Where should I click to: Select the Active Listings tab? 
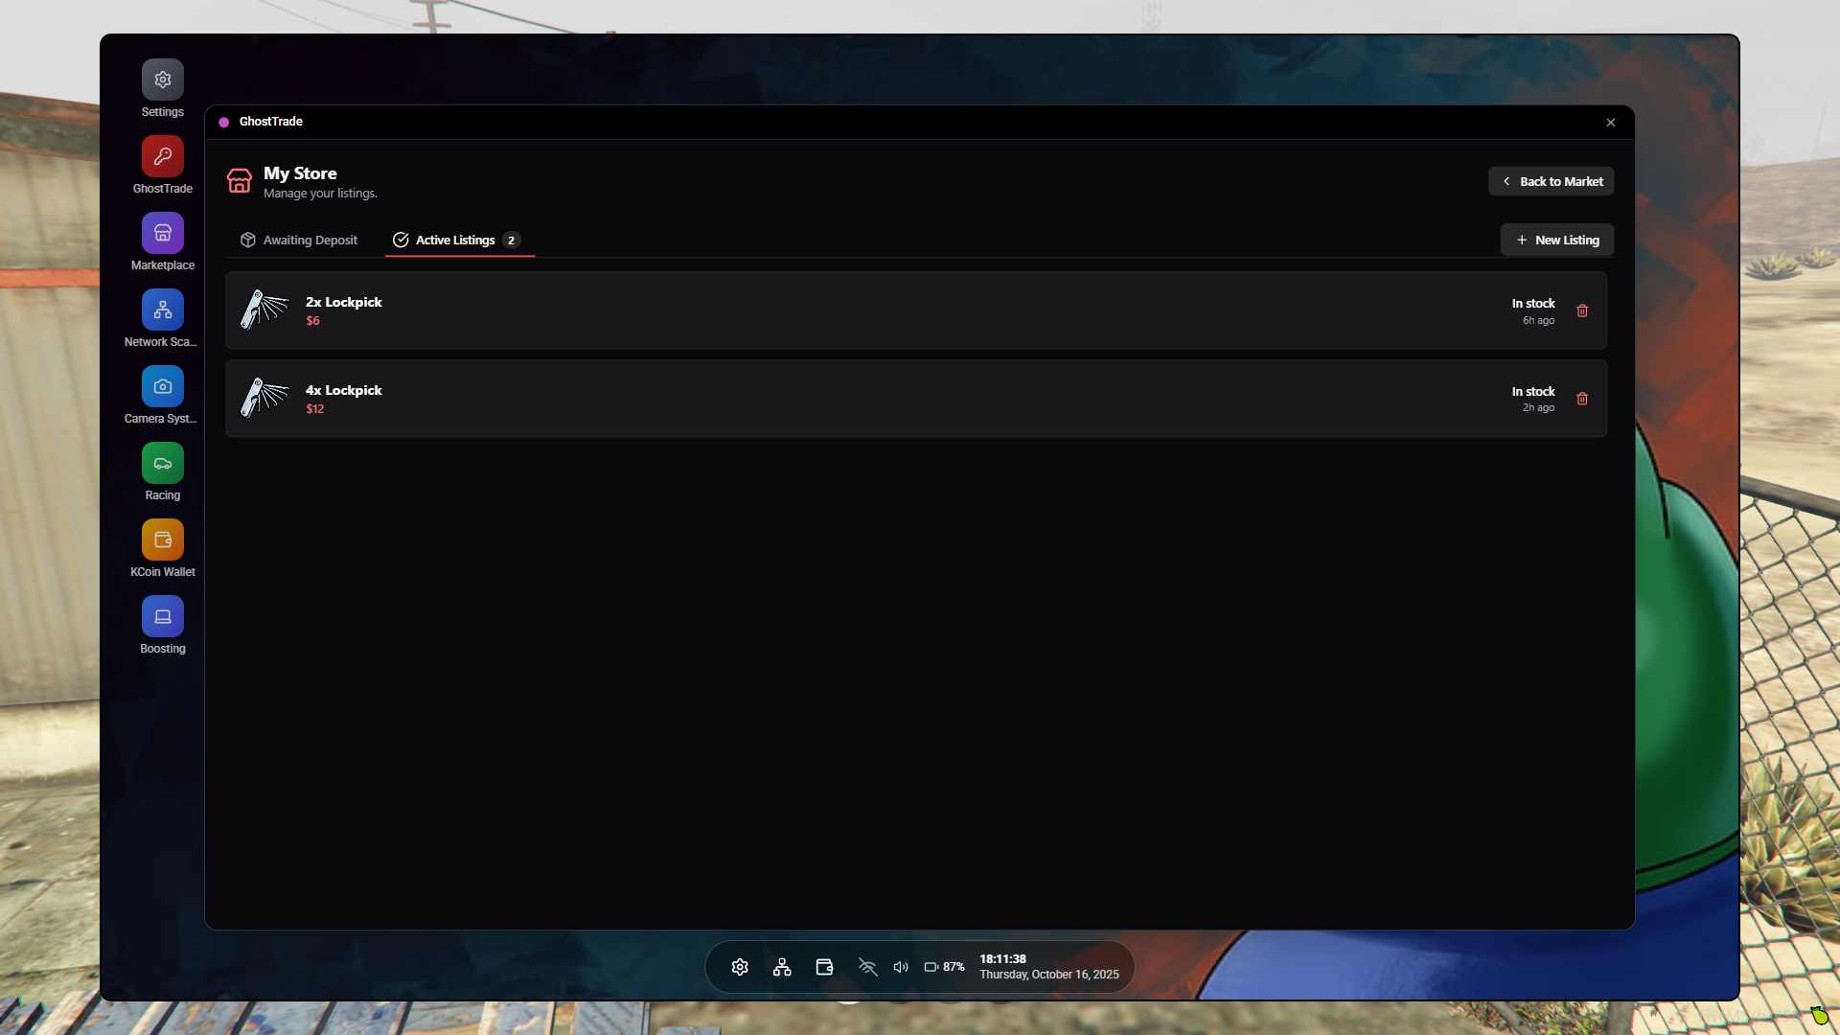460,240
